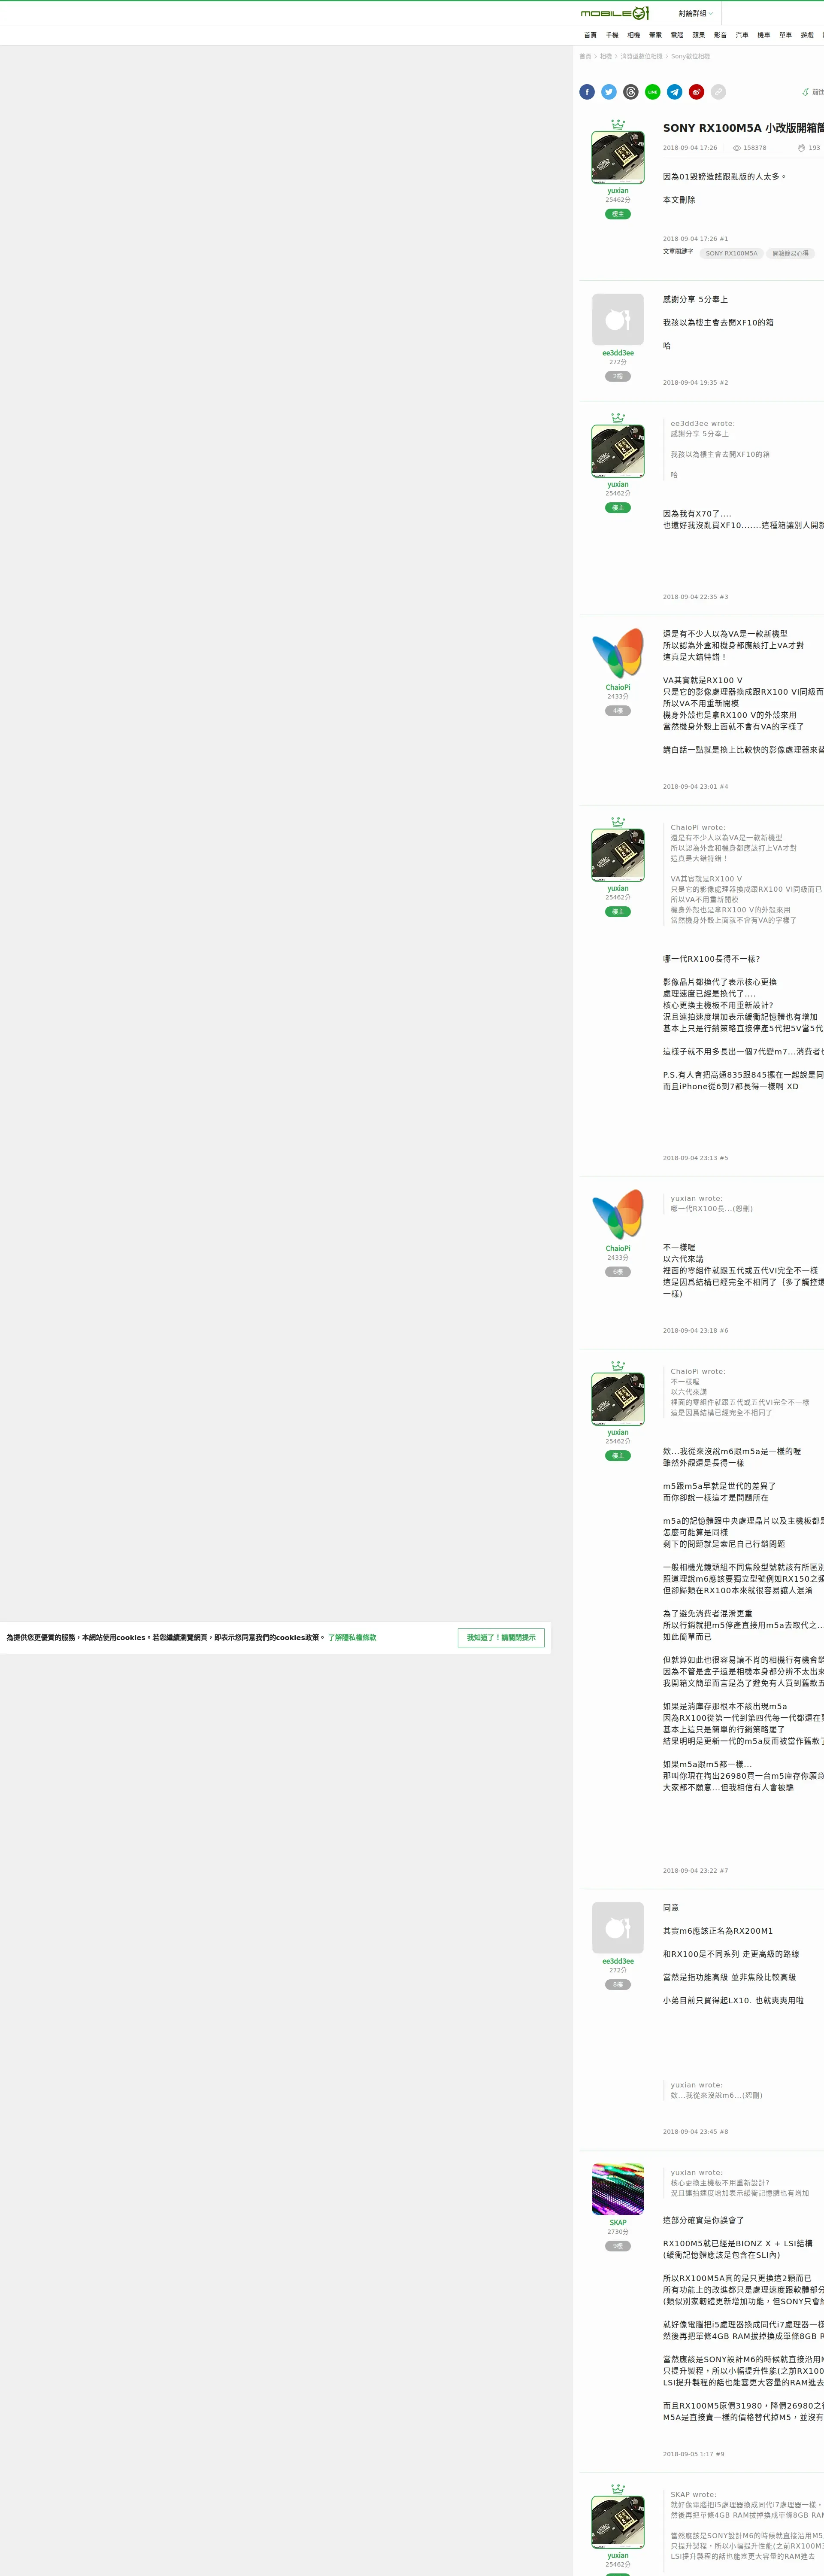Go to 首頁 in the navigation bar
The image size is (824, 2576).
pyautogui.click(x=590, y=35)
